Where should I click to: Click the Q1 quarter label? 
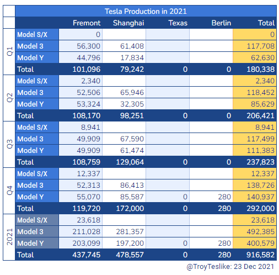(9, 51)
